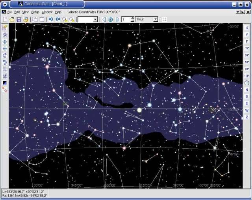Rotate the chart counterclockwise

[x=5, y=62]
